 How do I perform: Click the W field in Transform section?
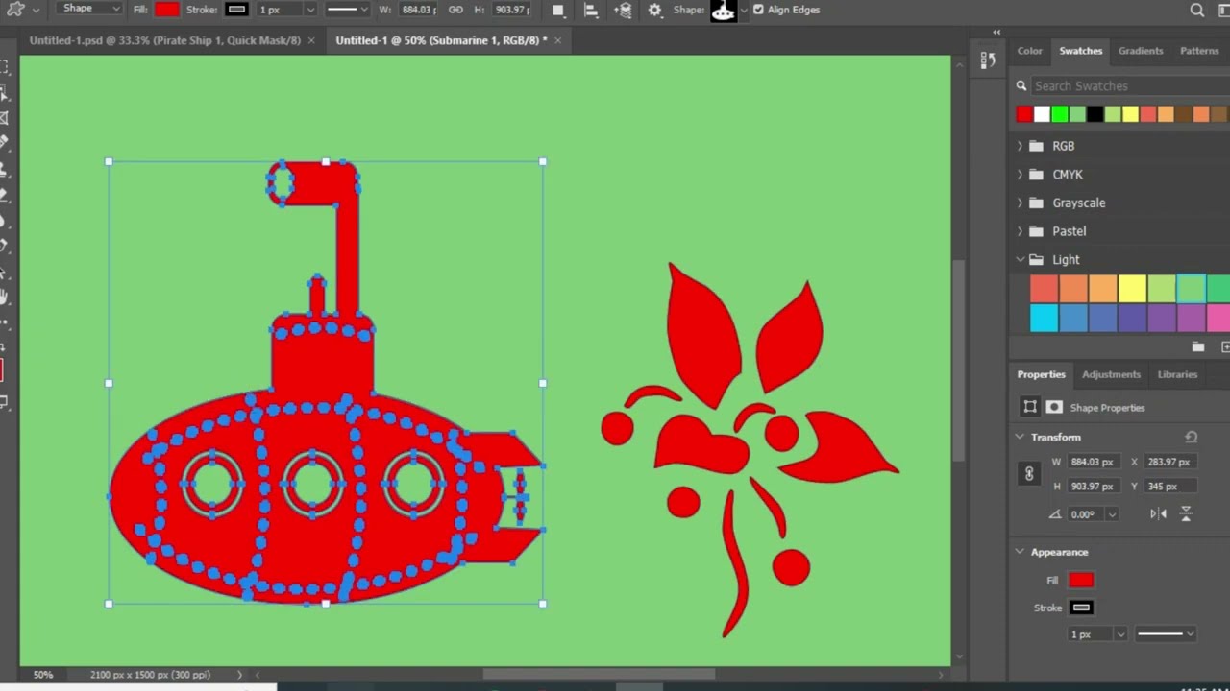pyautogui.click(x=1094, y=462)
